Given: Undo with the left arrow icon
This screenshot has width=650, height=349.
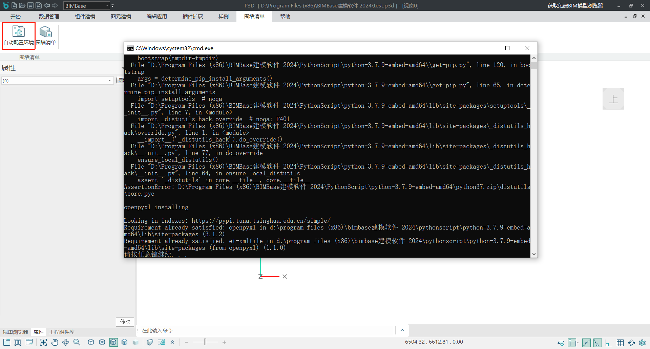Looking at the screenshot, I should coord(47,5).
